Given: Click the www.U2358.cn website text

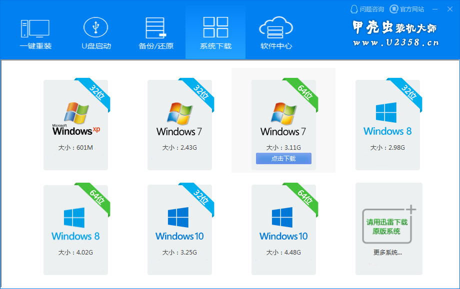Looking at the screenshot, I should [396, 43].
